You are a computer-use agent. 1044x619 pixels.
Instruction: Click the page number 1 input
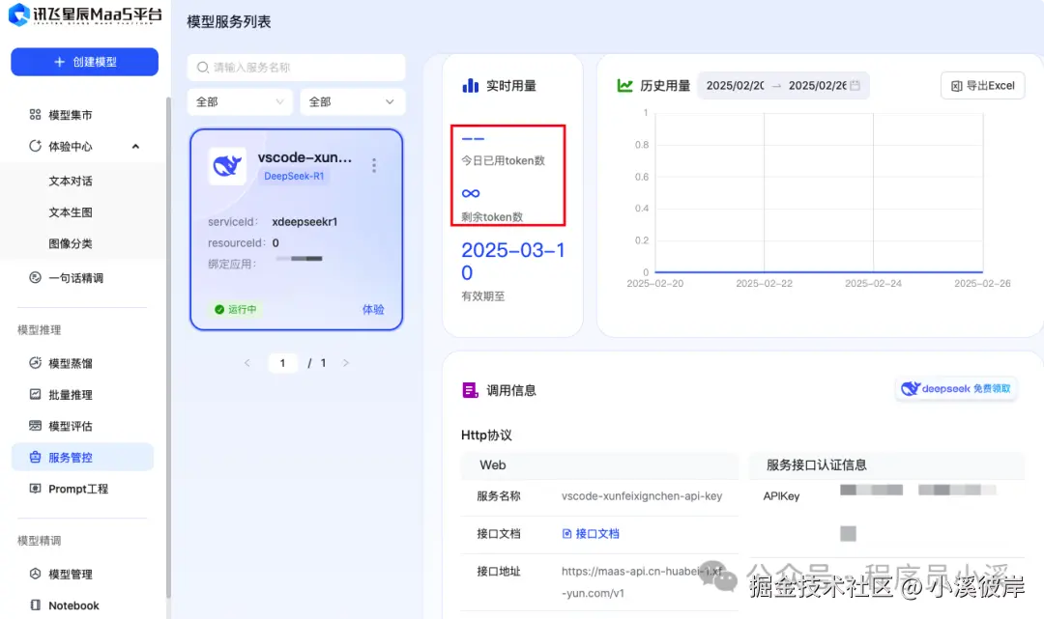(x=282, y=363)
